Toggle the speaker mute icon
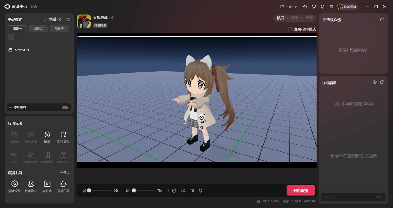Viewport: 393px width, 208px height. pyautogui.click(x=128, y=191)
